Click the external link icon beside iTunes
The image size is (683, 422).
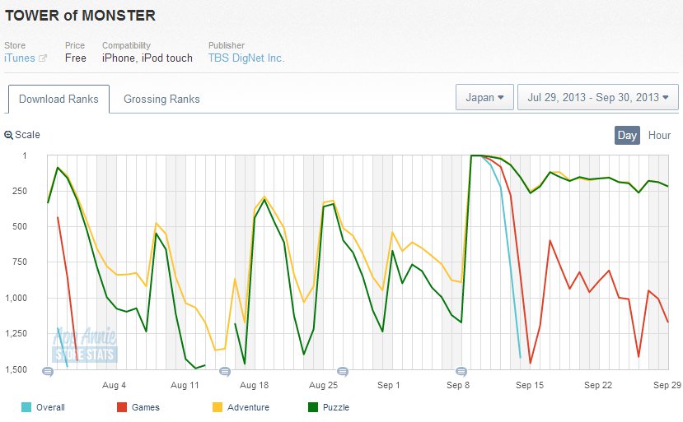click(43, 58)
